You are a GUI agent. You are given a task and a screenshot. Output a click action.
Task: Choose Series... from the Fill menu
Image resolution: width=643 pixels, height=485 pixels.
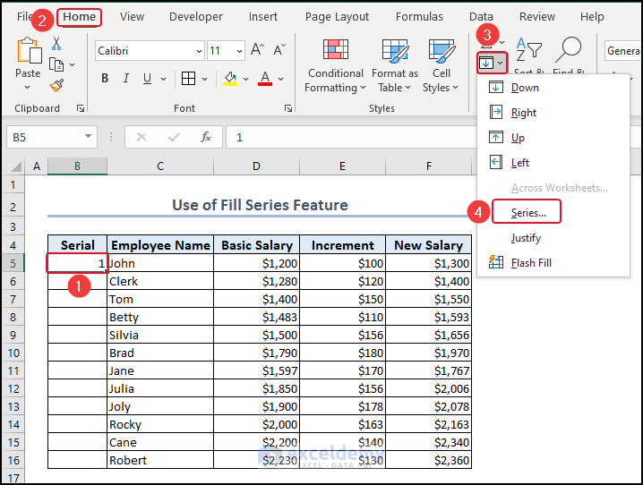click(528, 213)
